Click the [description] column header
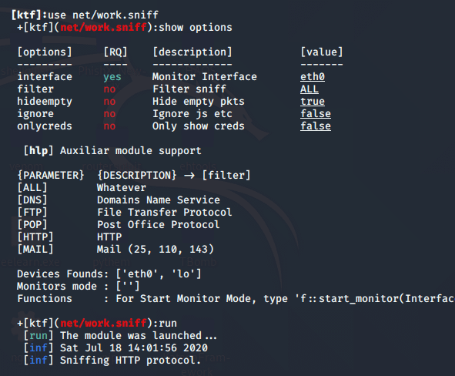 192,52
